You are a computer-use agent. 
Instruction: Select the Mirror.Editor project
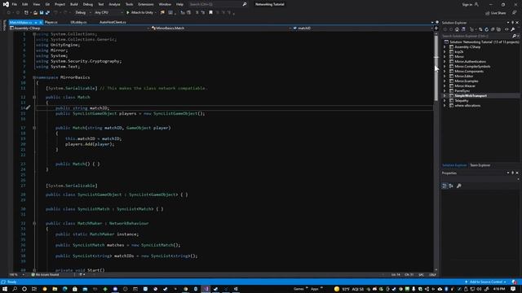pyautogui.click(x=464, y=76)
